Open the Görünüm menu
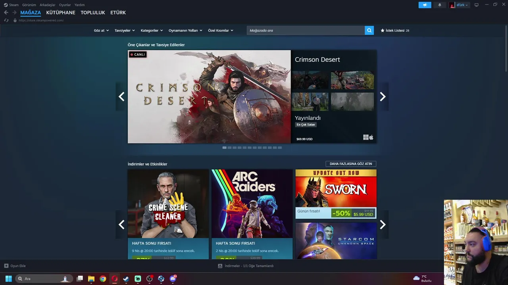Image resolution: width=508 pixels, height=285 pixels. pos(29,5)
